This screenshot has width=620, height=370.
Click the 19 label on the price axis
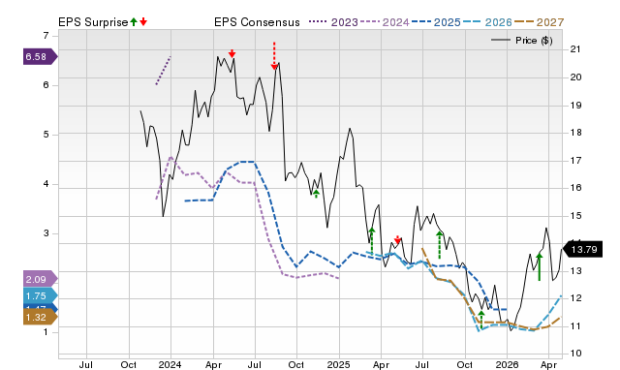(x=575, y=106)
